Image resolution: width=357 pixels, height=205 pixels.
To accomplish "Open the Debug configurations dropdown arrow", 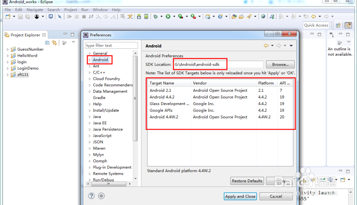I will click(x=161, y=16).
